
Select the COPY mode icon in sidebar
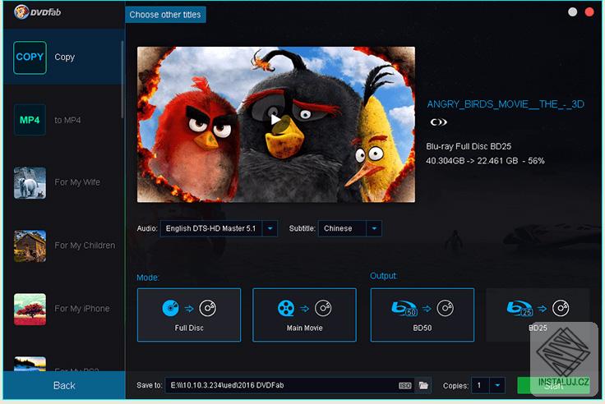tap(30, 57)
